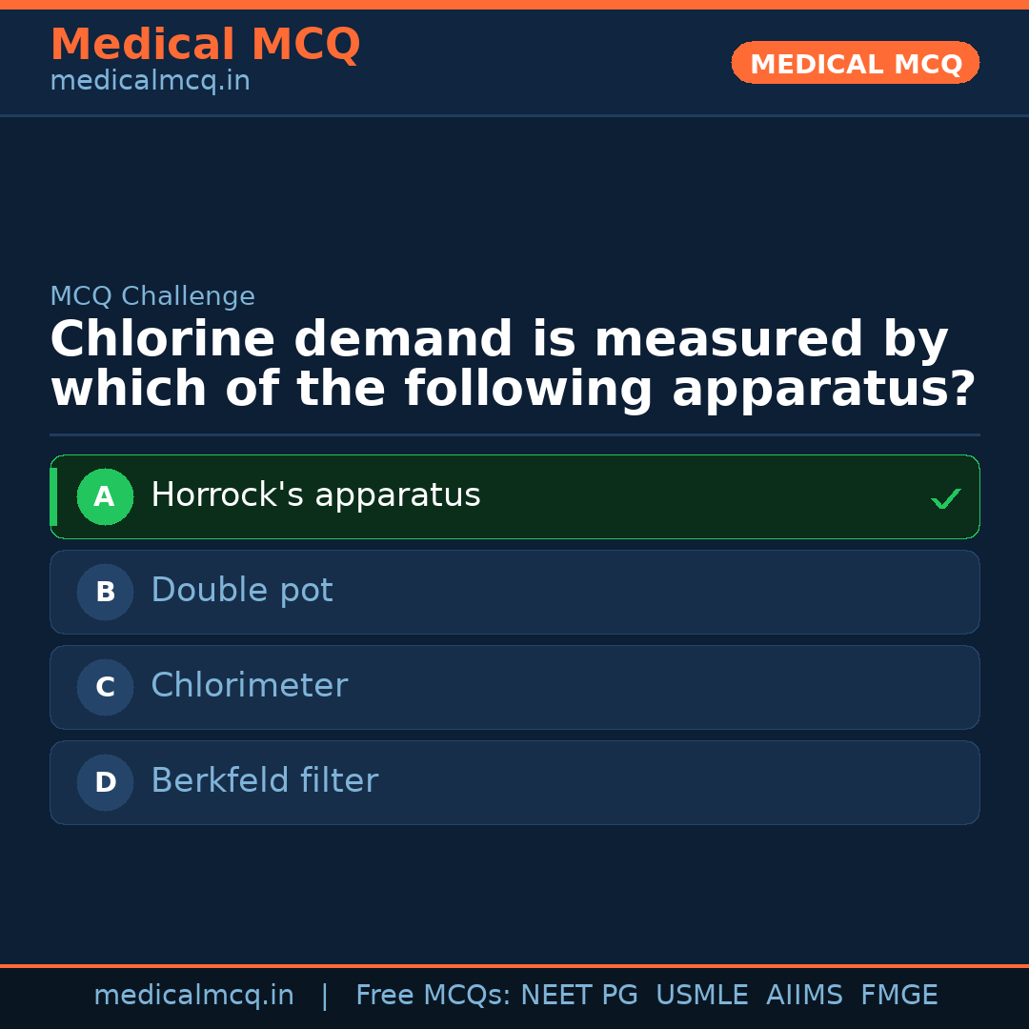Click AIIMS in the footer
This screenshot has height=1029, width=1029.
pyautogui.click(x=804, y=996)
